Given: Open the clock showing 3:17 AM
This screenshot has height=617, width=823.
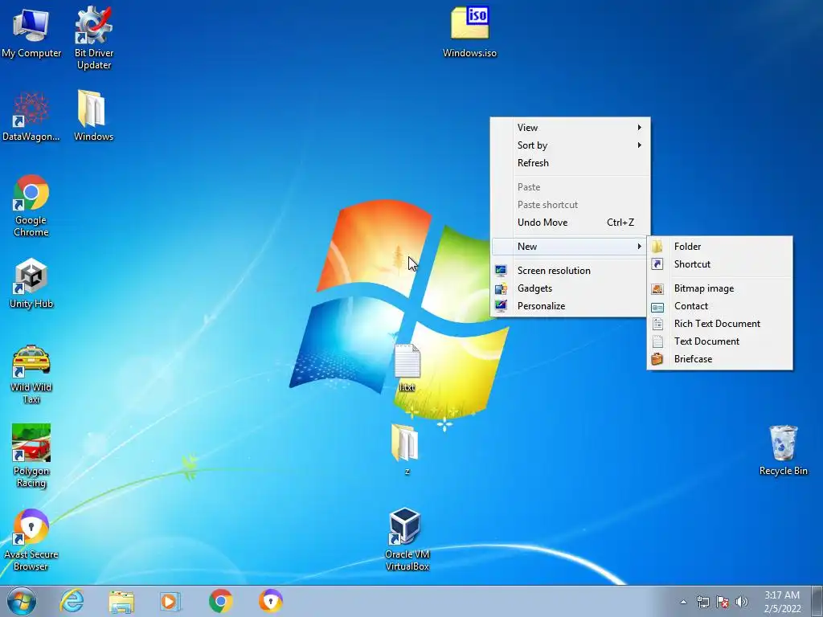Looking at the screenshot, I should 781,602.
